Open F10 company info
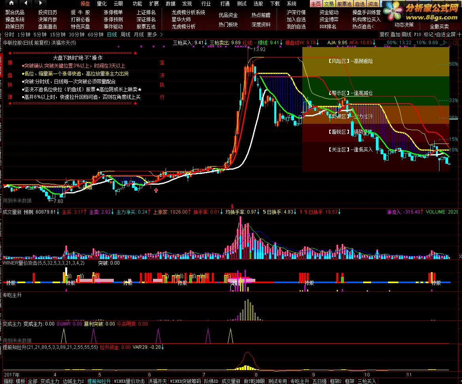This screenshot has height=384, width=462. 417,34
